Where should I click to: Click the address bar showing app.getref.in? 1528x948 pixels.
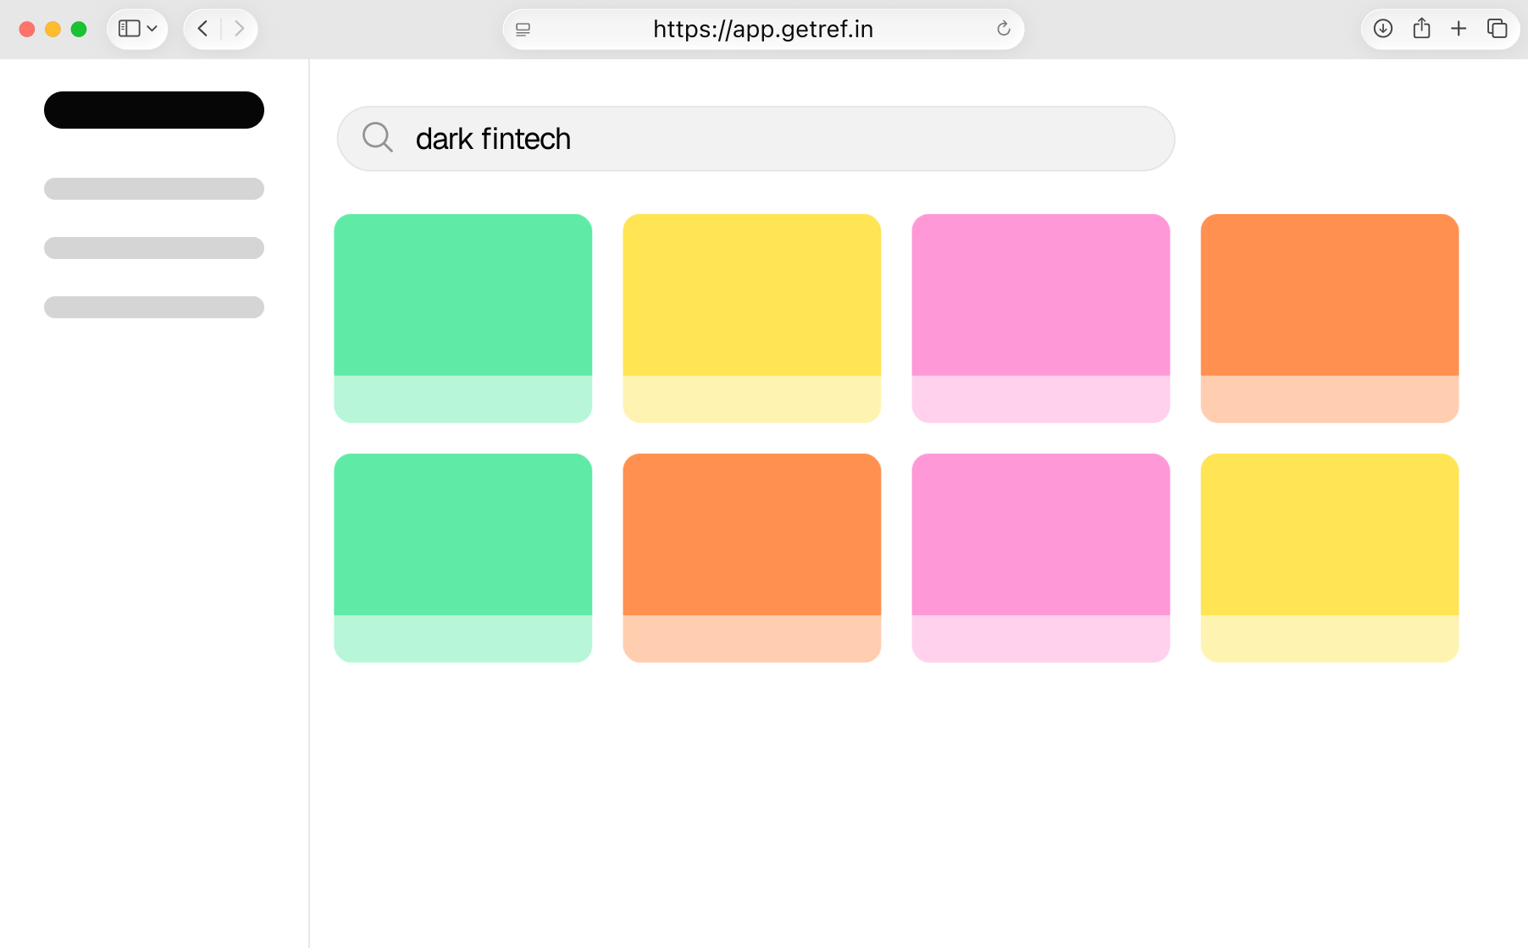[763, 30]
